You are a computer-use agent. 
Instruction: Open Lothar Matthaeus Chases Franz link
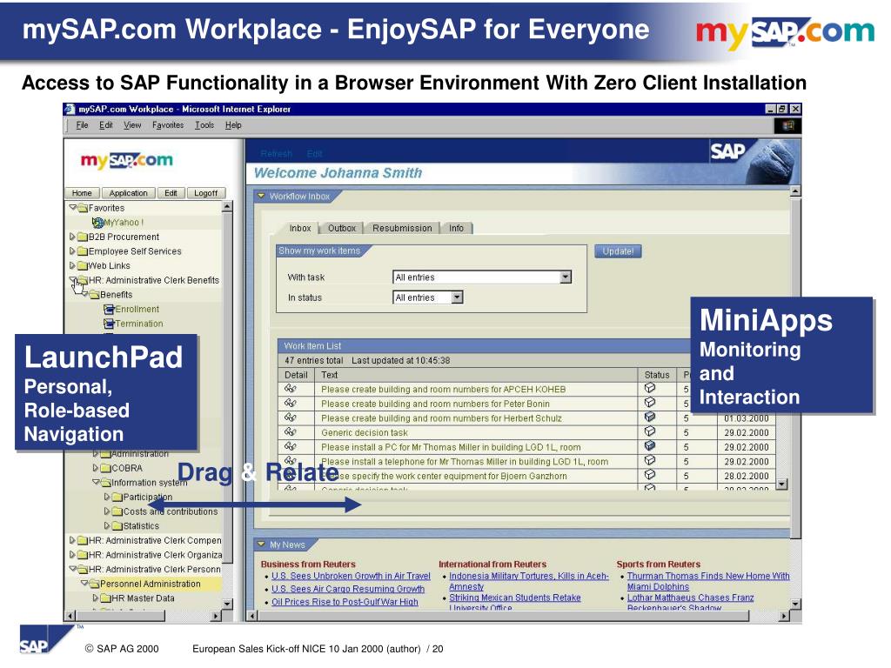690,598
